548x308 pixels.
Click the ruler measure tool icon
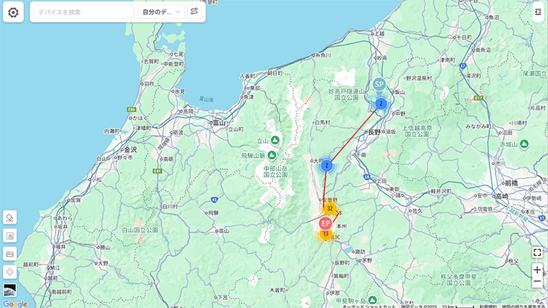10,254
